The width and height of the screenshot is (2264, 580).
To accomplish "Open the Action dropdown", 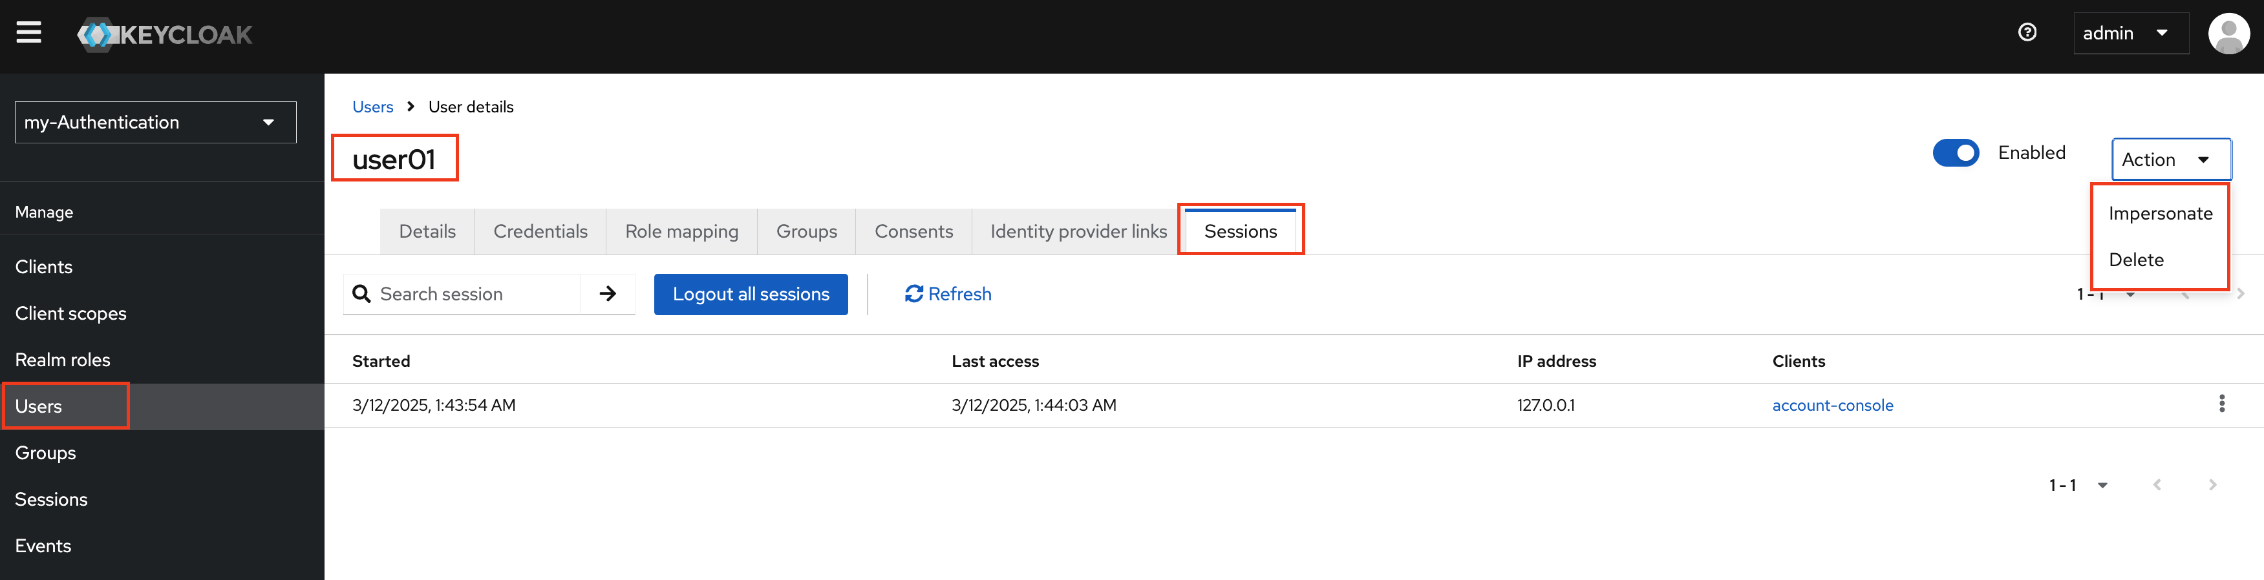I will click(x=2170, y=160).
